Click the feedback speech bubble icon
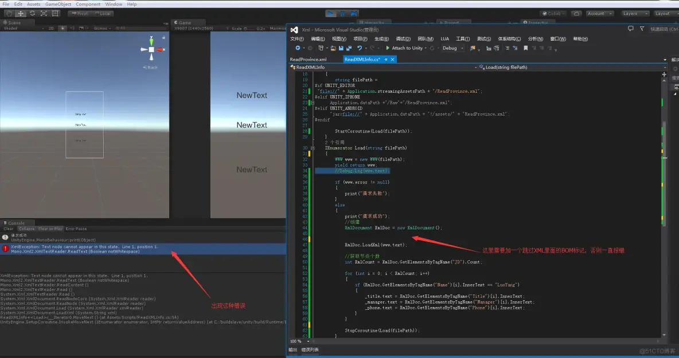679x358 pixels. click(x=630, y=29)
